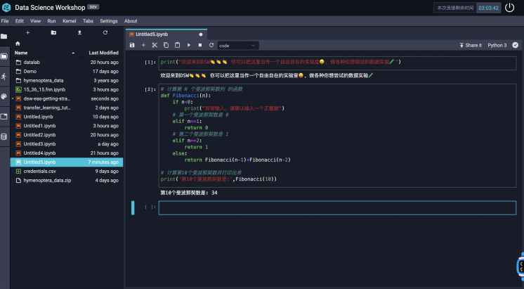Click the power button icon at top right
The height and width of the screenshot is (289, 524).
pyautogui.click(x=509, y=7)
